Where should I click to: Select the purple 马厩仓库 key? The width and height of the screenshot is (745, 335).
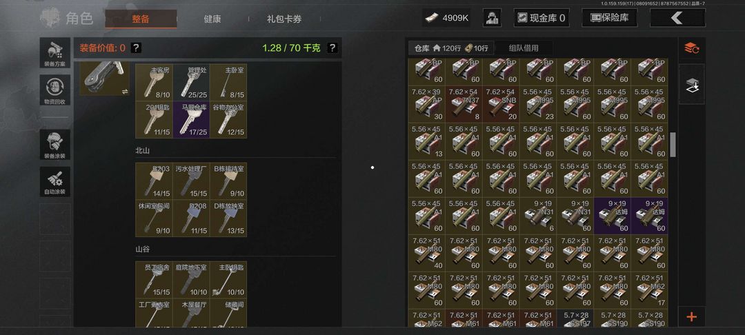pyautogui.click(x=191, y=119)
